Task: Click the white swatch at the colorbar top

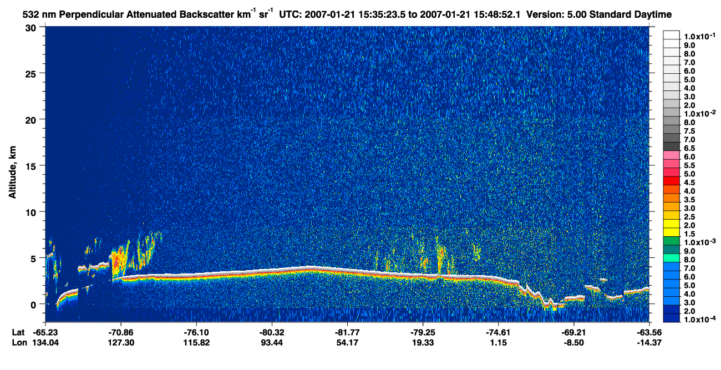Action: tap(671, 34)
